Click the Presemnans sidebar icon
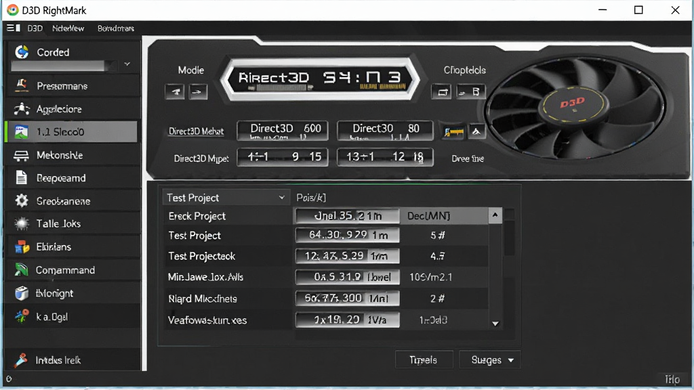694x390 pixels. coord(21,85)
